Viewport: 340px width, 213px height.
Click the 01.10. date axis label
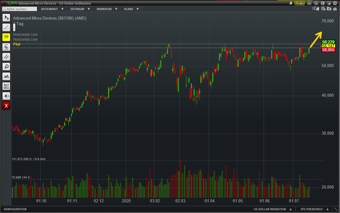click(x=42, y=201)
